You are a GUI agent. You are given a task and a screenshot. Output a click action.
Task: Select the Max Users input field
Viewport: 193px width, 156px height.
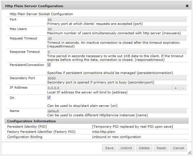click(117, 29)
